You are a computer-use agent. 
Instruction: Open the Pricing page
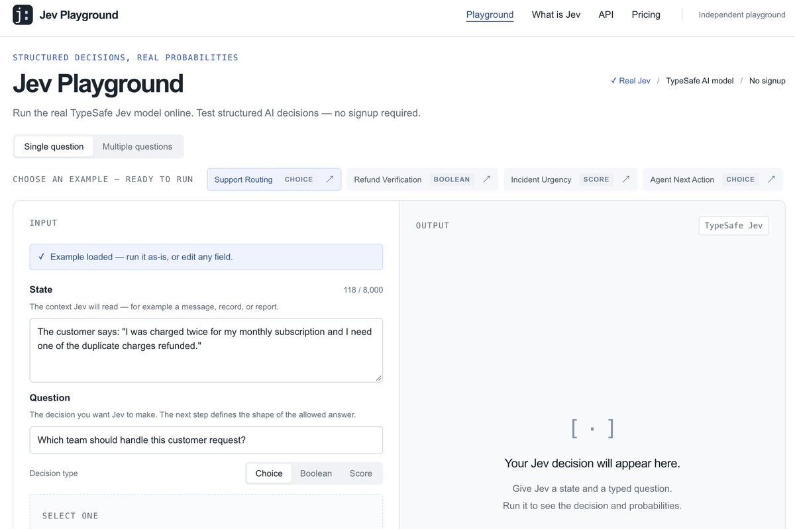point(646,15)
